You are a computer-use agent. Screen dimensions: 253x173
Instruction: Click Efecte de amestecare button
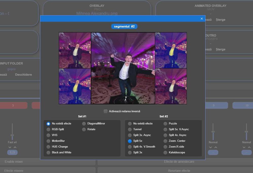[x=175, y=162]
